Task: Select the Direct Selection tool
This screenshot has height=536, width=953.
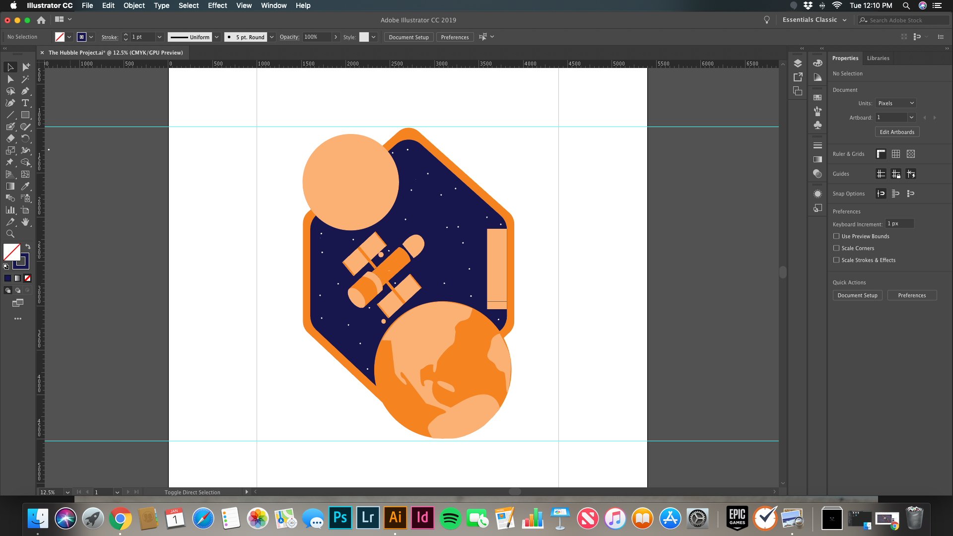Action: click(x=10, y=79)
